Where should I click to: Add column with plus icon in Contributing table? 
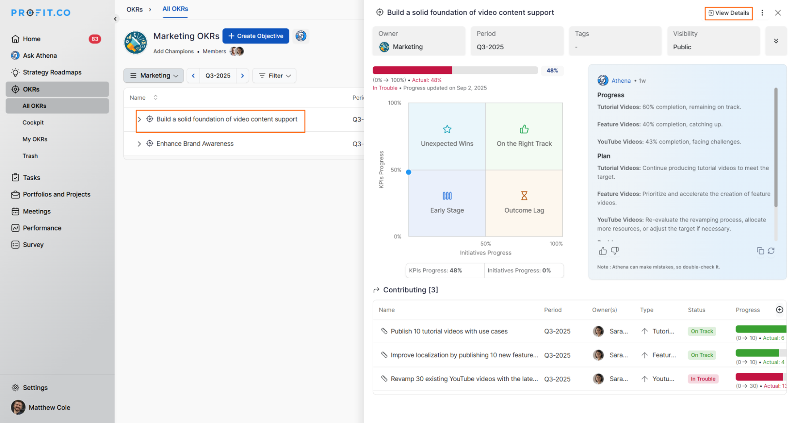pyautogui.click(x=779, y=310)
